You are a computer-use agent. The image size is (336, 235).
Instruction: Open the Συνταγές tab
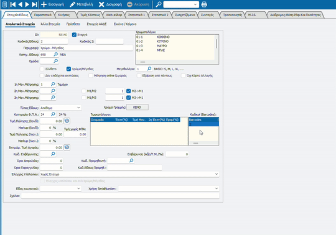[x=207, y=15]
